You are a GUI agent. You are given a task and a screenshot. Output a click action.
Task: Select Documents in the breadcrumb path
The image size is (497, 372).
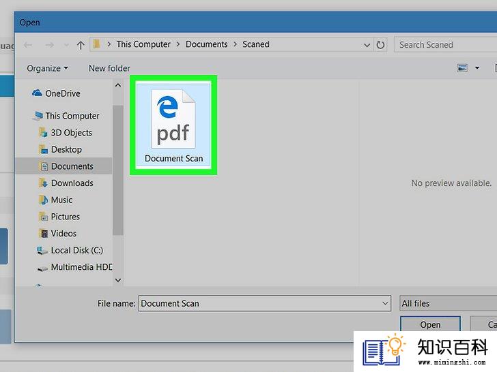[207, 44]
